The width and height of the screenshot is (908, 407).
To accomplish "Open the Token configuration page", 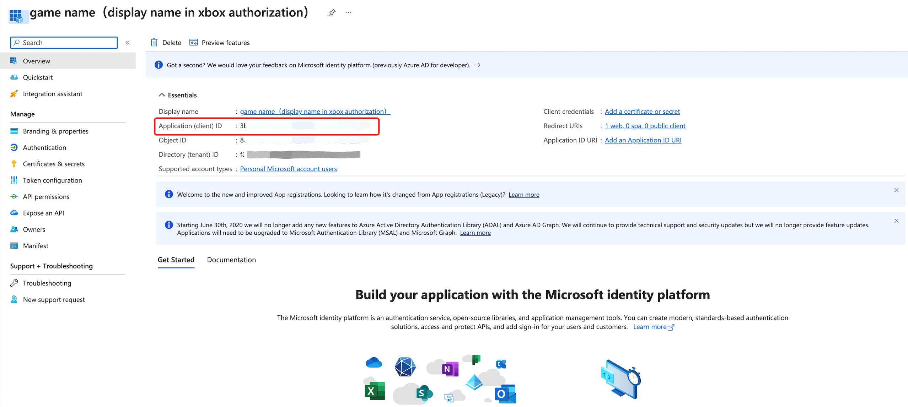I will point(52,180).
